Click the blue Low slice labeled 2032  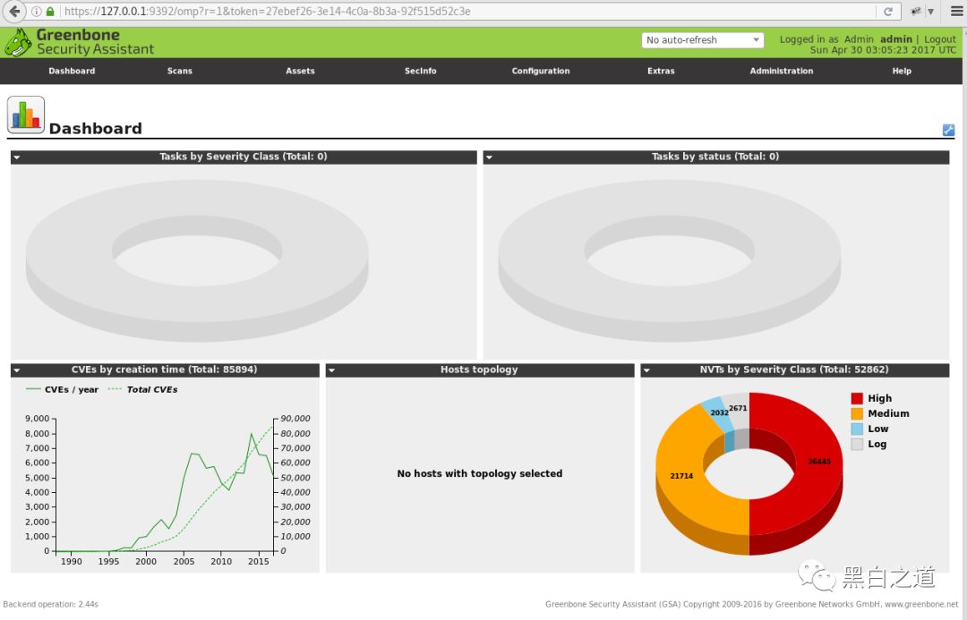[x=718, y=412]
